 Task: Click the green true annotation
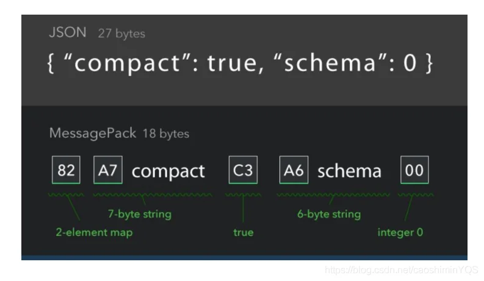244,232
